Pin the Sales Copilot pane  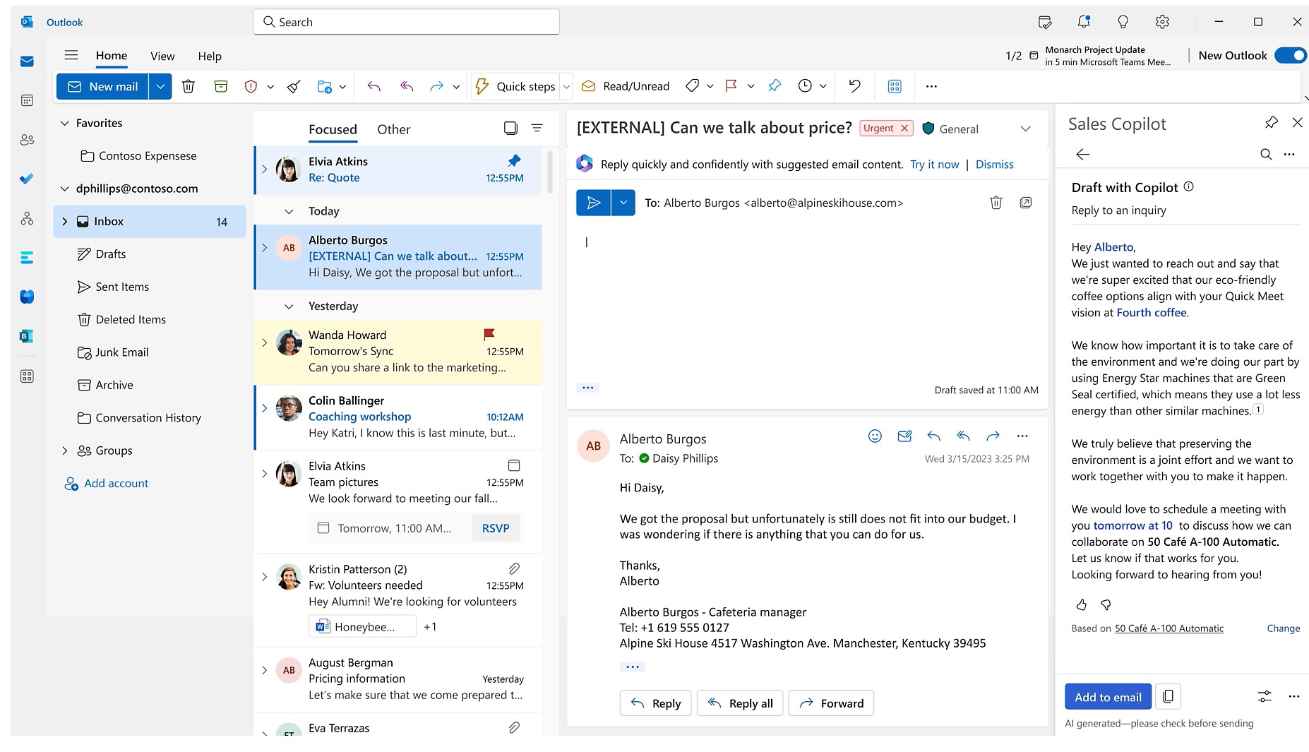[x=1272, y=122]
